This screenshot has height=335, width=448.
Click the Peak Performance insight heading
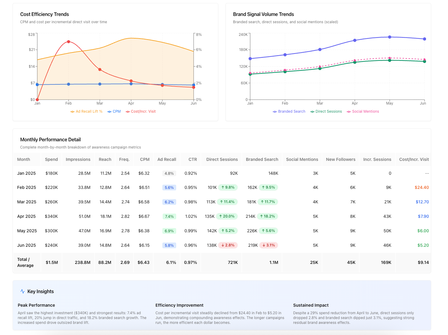[36, 305]
